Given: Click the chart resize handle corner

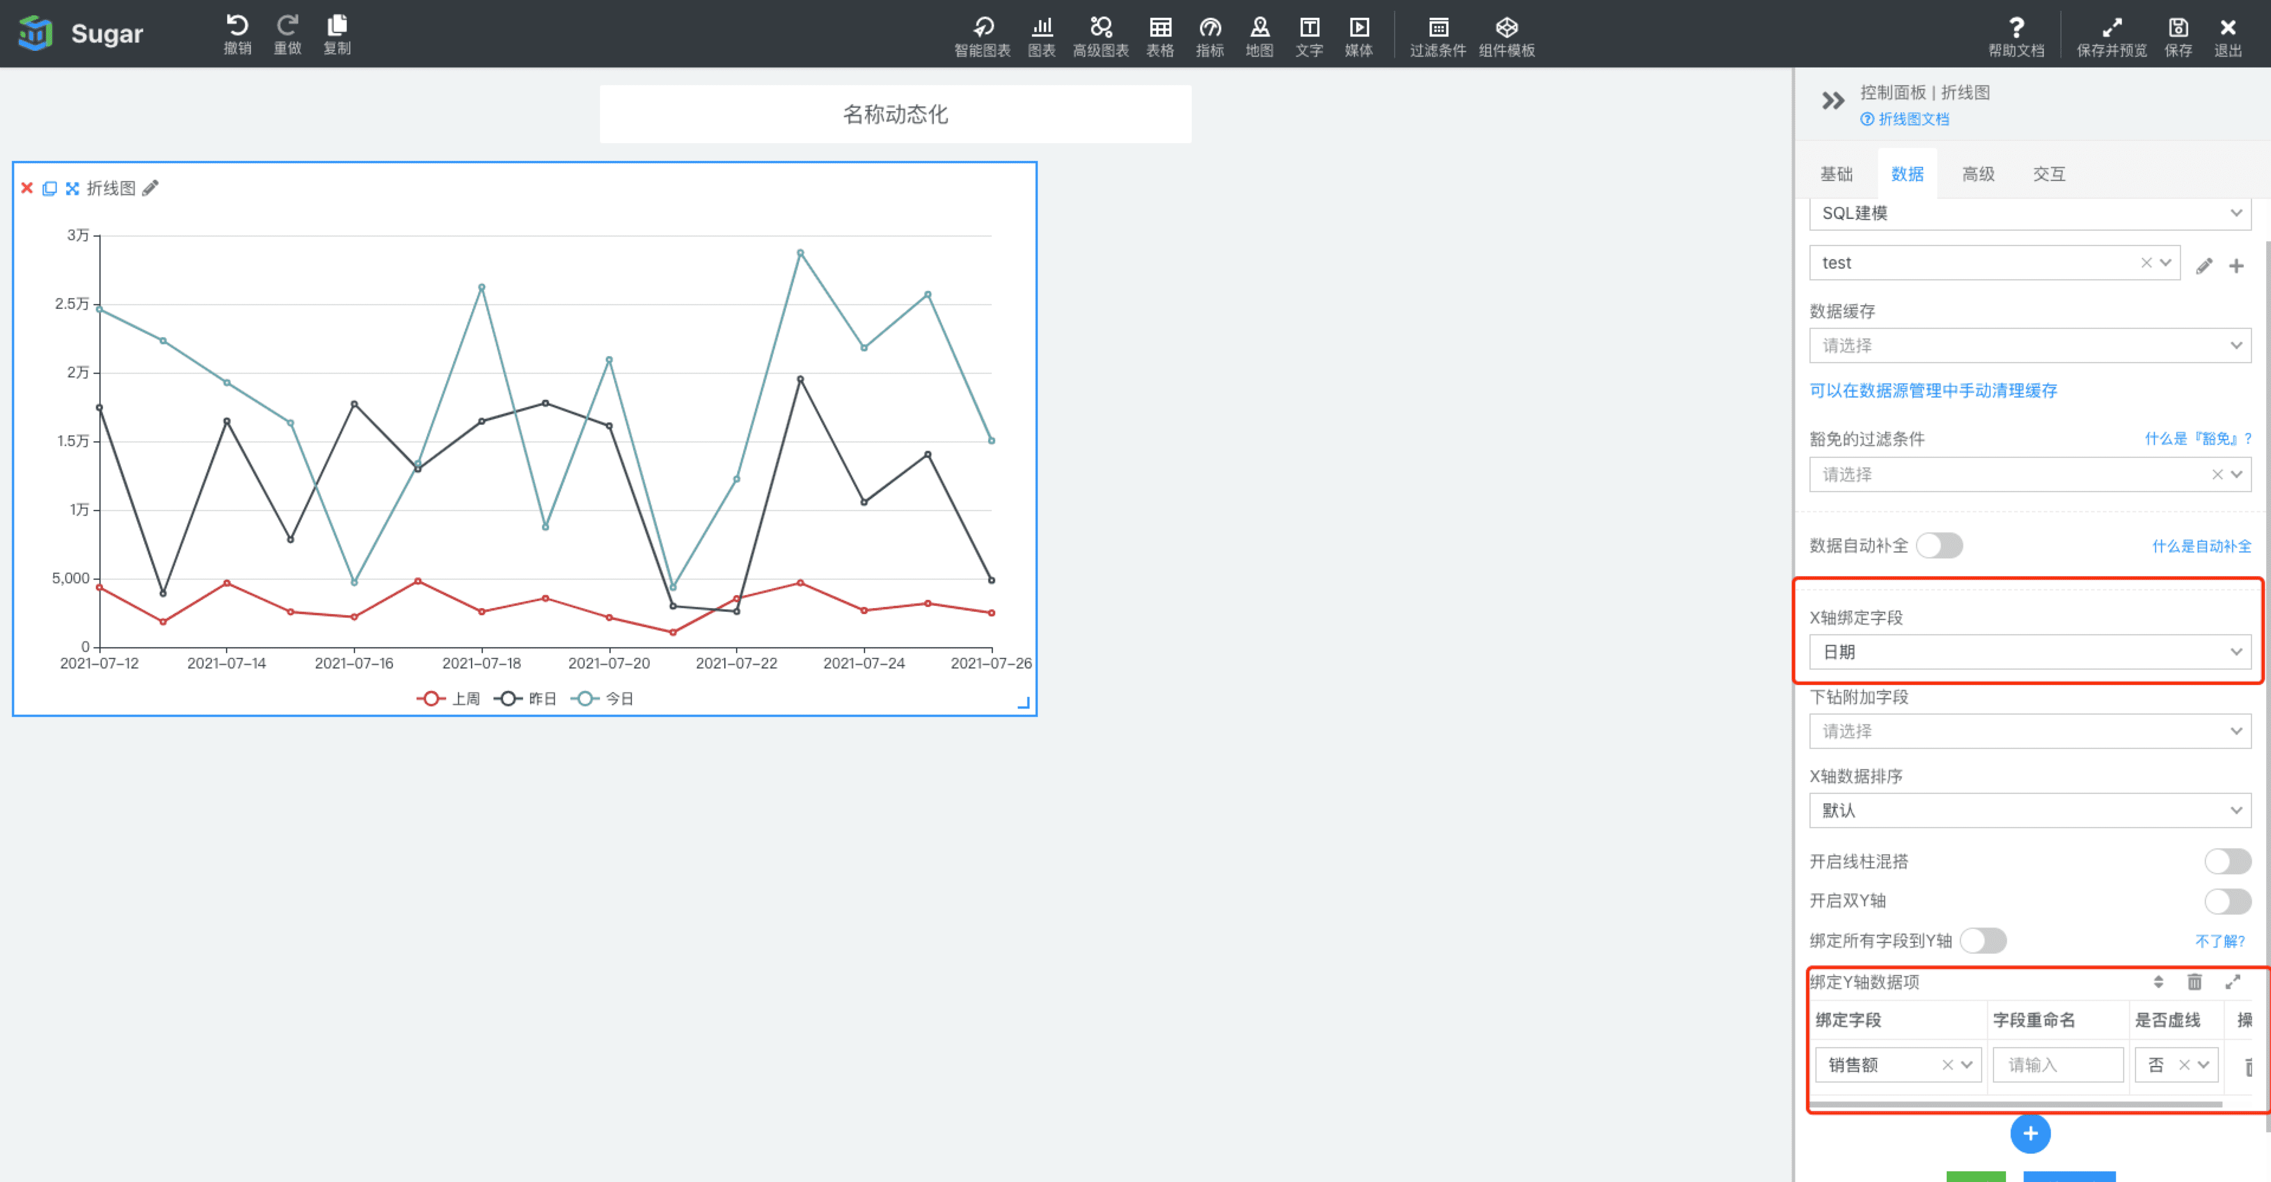Looking at the screenshot, I should coord(1024,702).
